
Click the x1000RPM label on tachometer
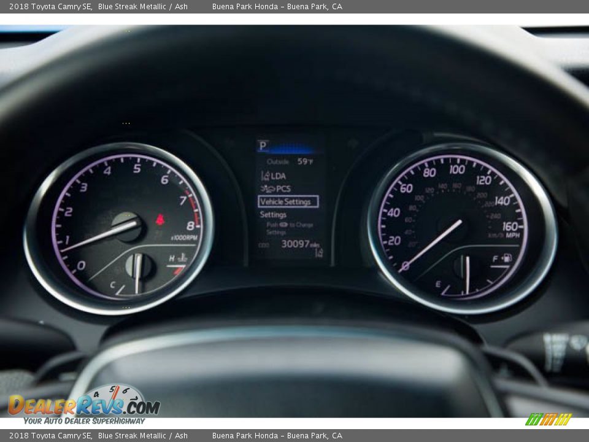(x=184, y=238)
